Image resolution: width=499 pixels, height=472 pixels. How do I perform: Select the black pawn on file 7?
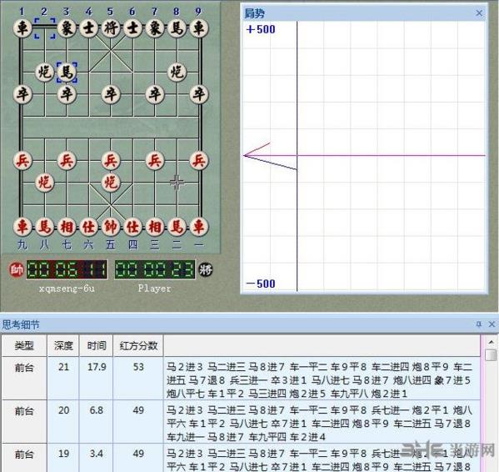click(155, 94)
